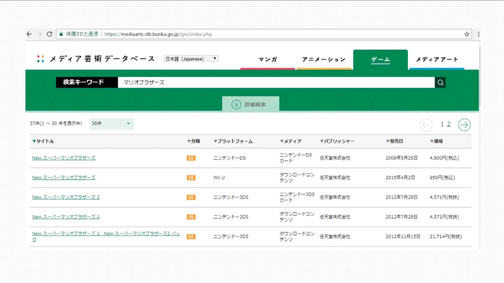
Task: Click the ニンテンドーDS カード media cell
Action: pyautogui.click(x=296, y=158)
